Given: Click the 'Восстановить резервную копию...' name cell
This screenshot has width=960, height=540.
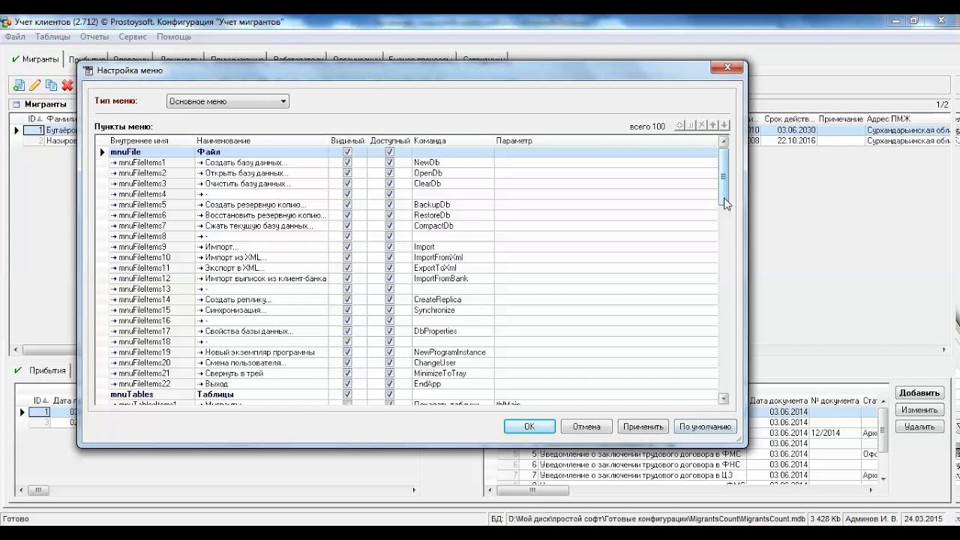Looking at the screenshot, I should pyautogui.click(x=262, y=215).
